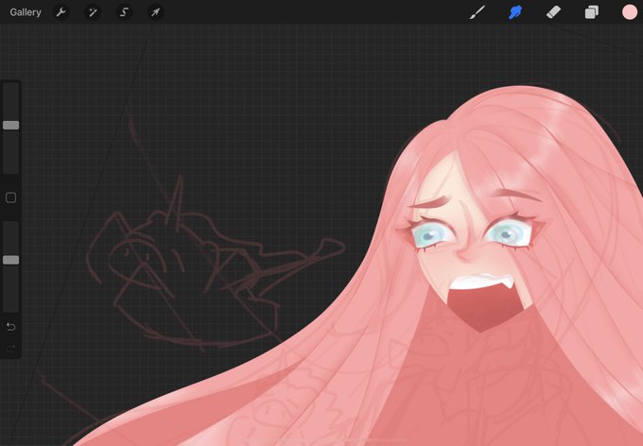Select the Paint brush tool
The height and width of the screenshot is (446, 643).
click(x=478, y=12)
